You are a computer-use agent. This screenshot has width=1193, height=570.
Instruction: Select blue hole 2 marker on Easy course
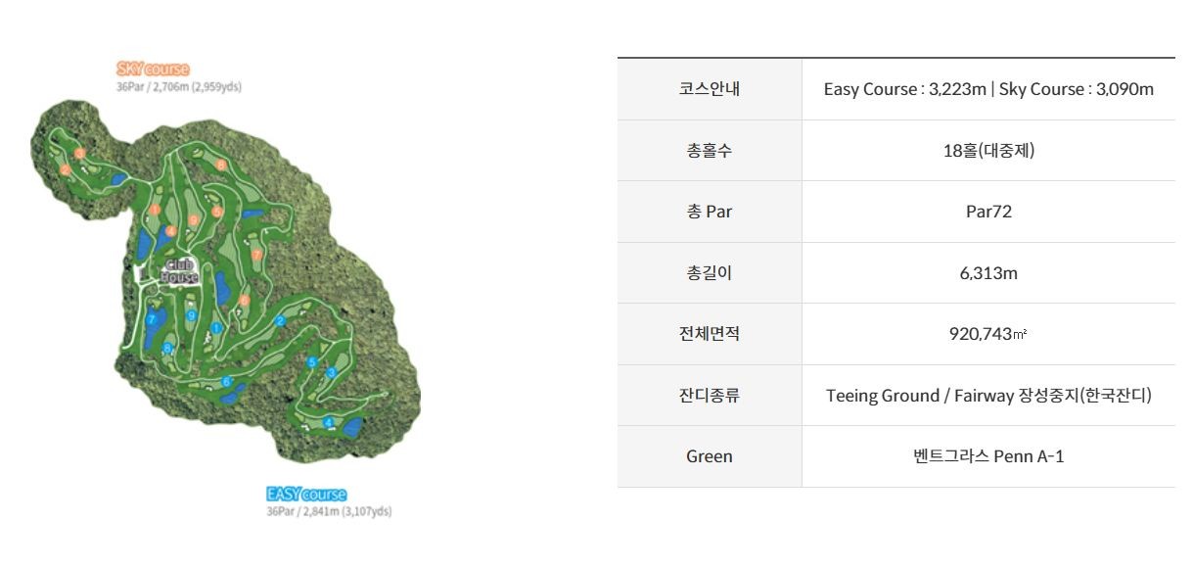tap(280, 321)
